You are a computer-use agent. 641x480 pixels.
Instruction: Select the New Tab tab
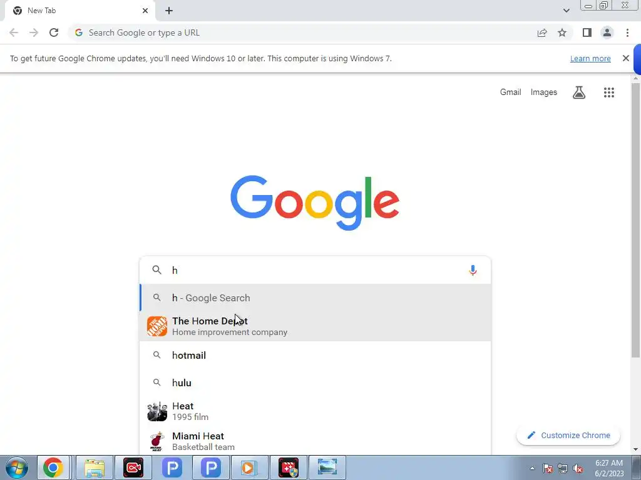(80, 11)
